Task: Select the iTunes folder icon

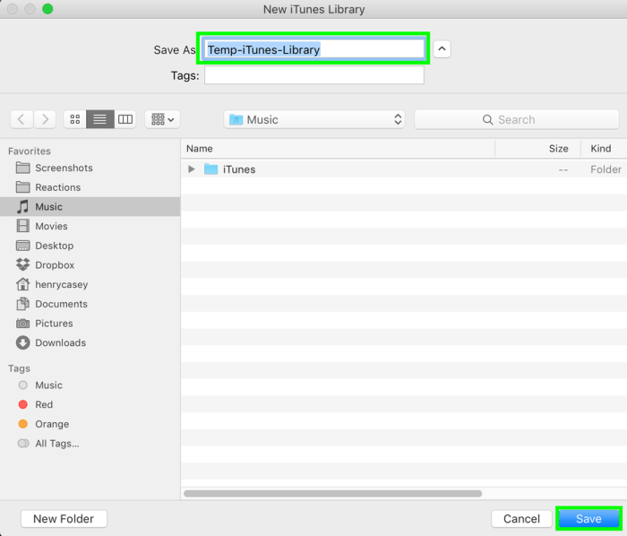Action: 210,169
